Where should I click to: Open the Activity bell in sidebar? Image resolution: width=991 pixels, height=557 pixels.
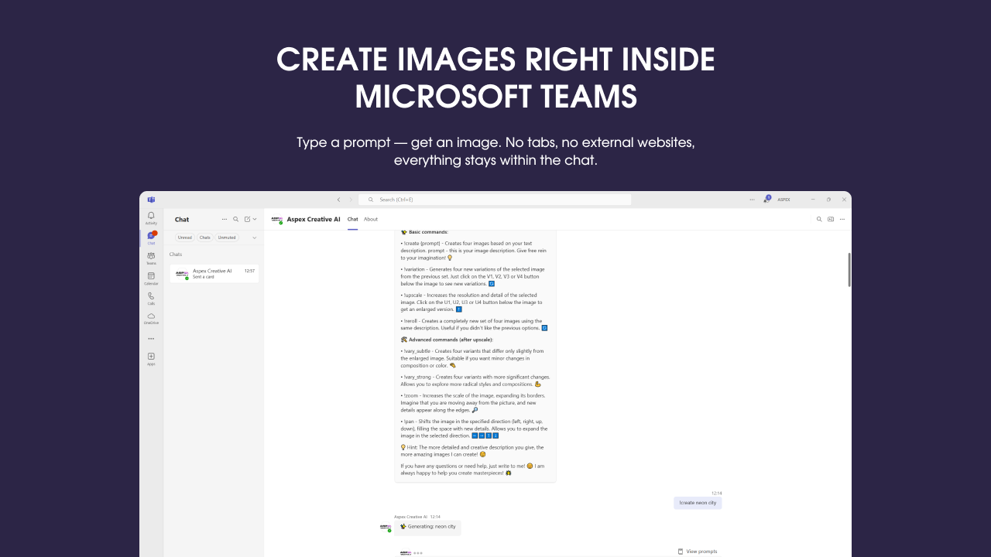click(x=151, y=217)
